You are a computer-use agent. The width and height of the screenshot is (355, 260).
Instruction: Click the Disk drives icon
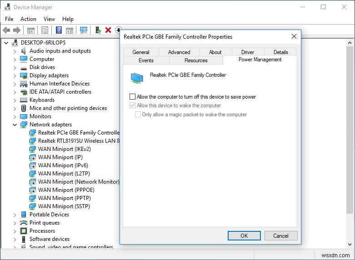coord(24,68)
